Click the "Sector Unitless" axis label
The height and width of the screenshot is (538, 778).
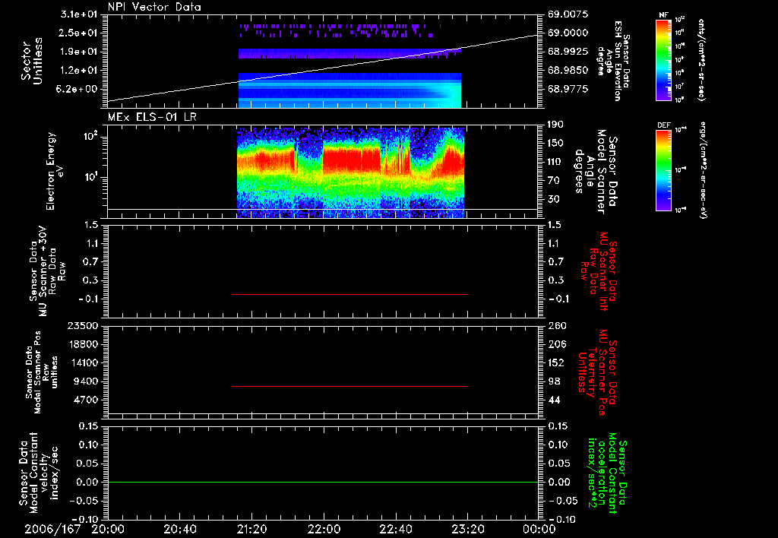coord(31,61)
